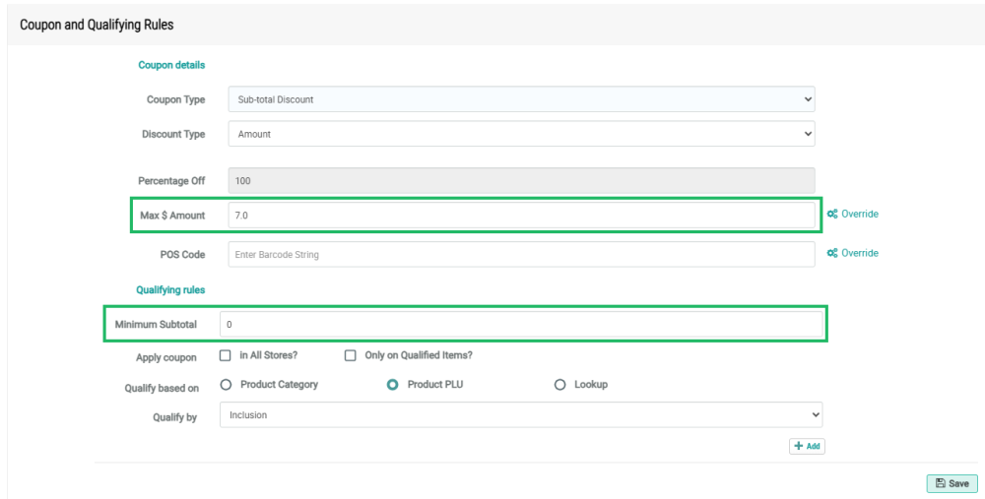This screenshot has height=499, width=985.
Task: Click the POS Code barcode string field
Action: [520, 254]
